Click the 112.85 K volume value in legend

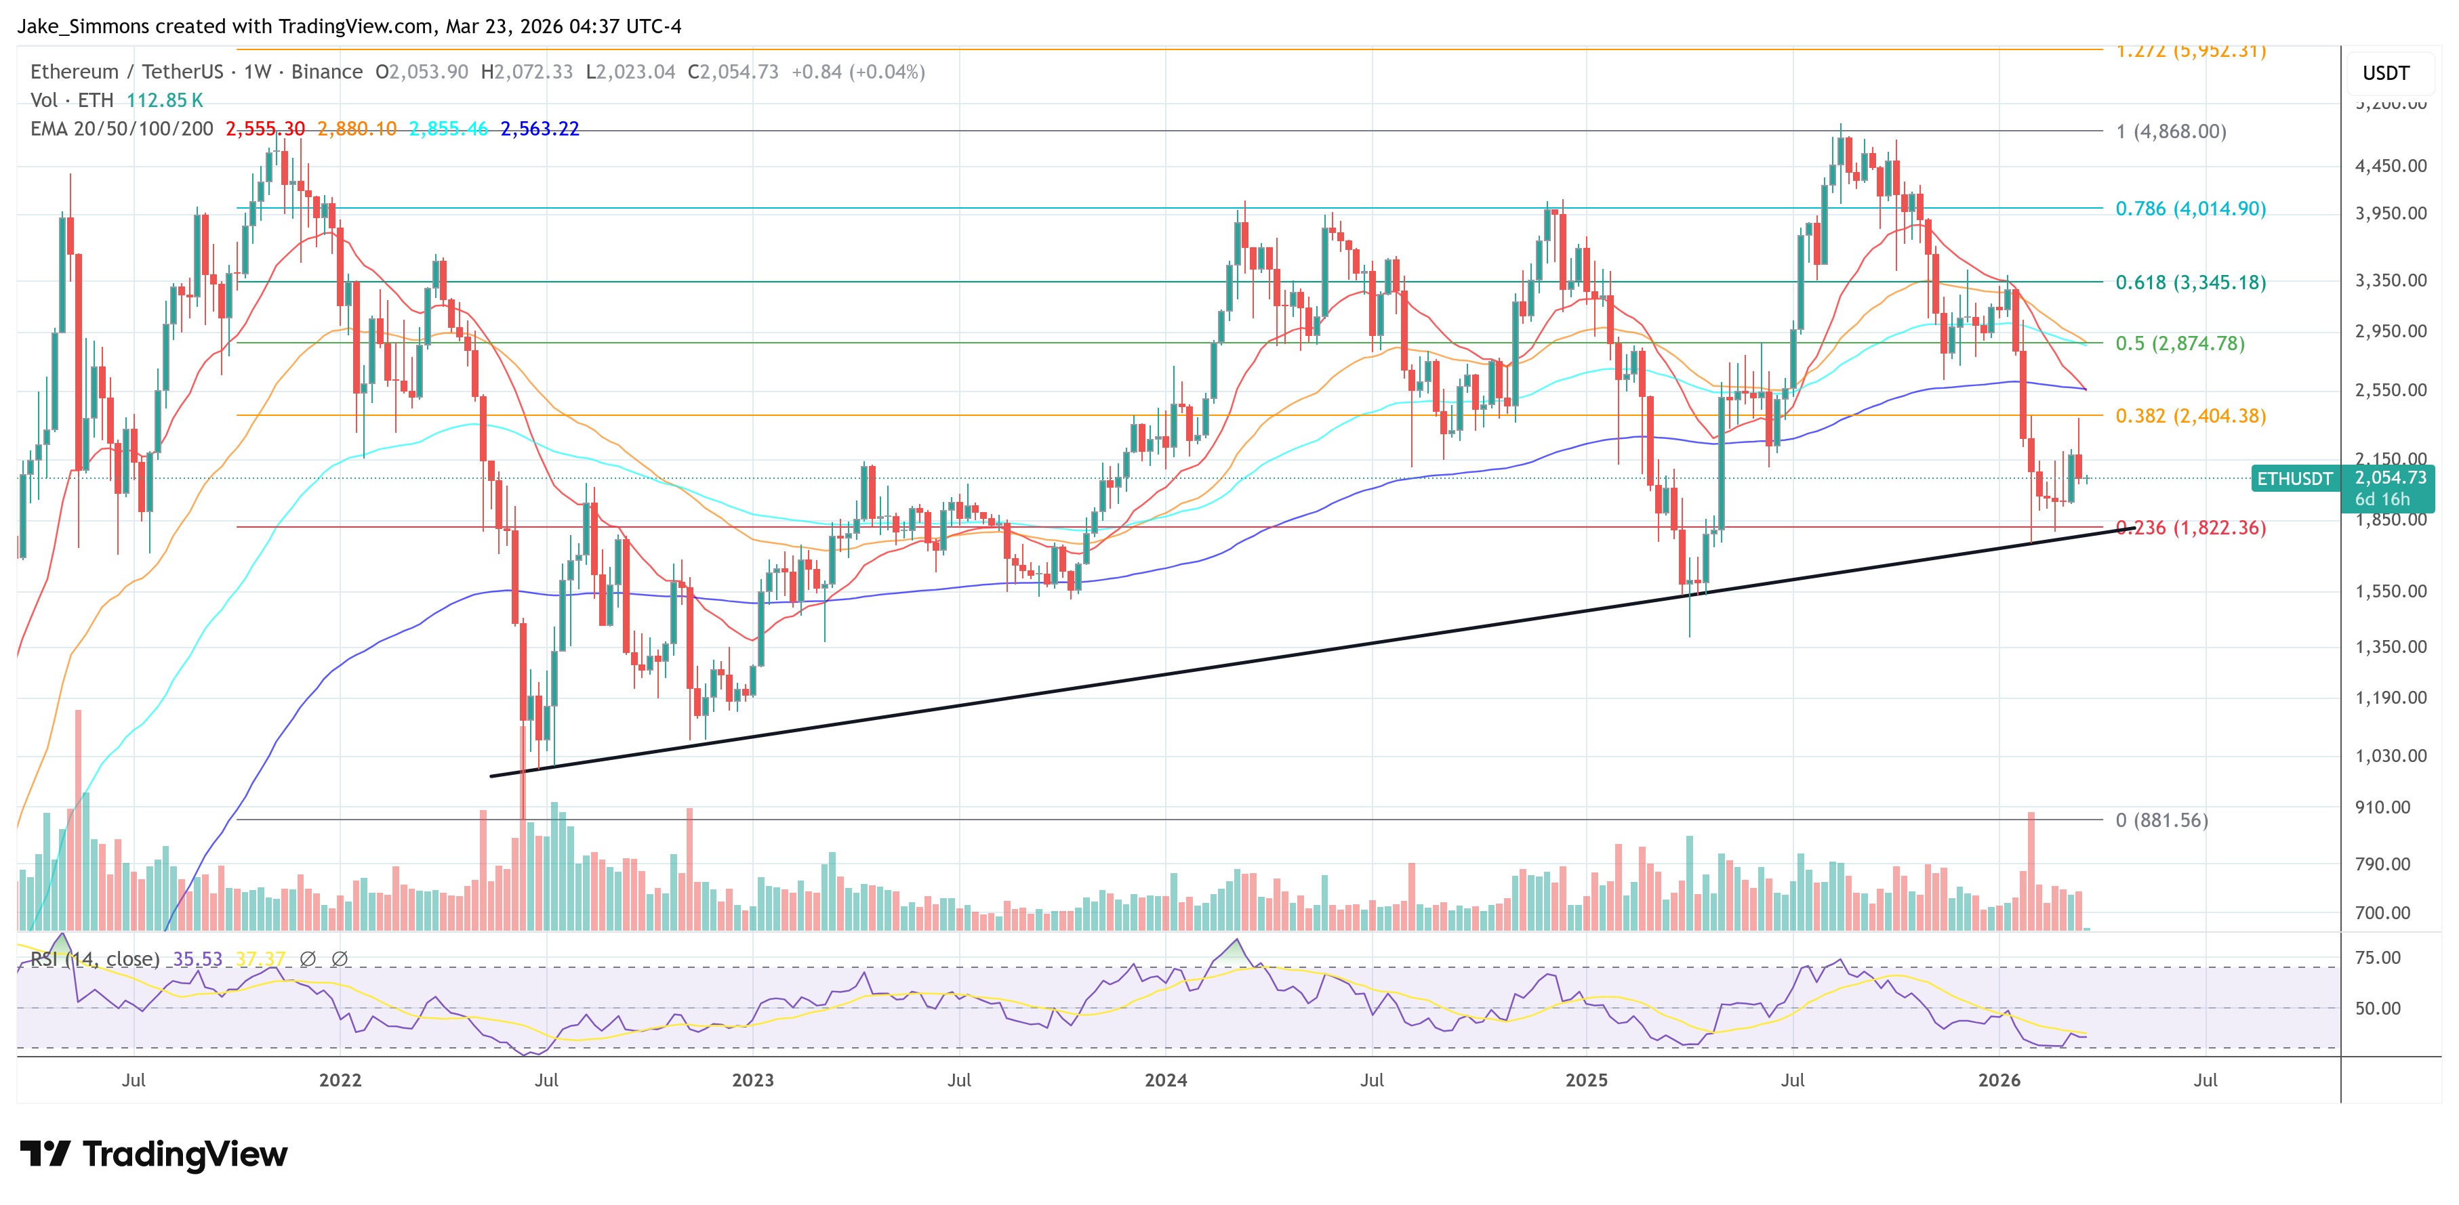coord(167,99)
